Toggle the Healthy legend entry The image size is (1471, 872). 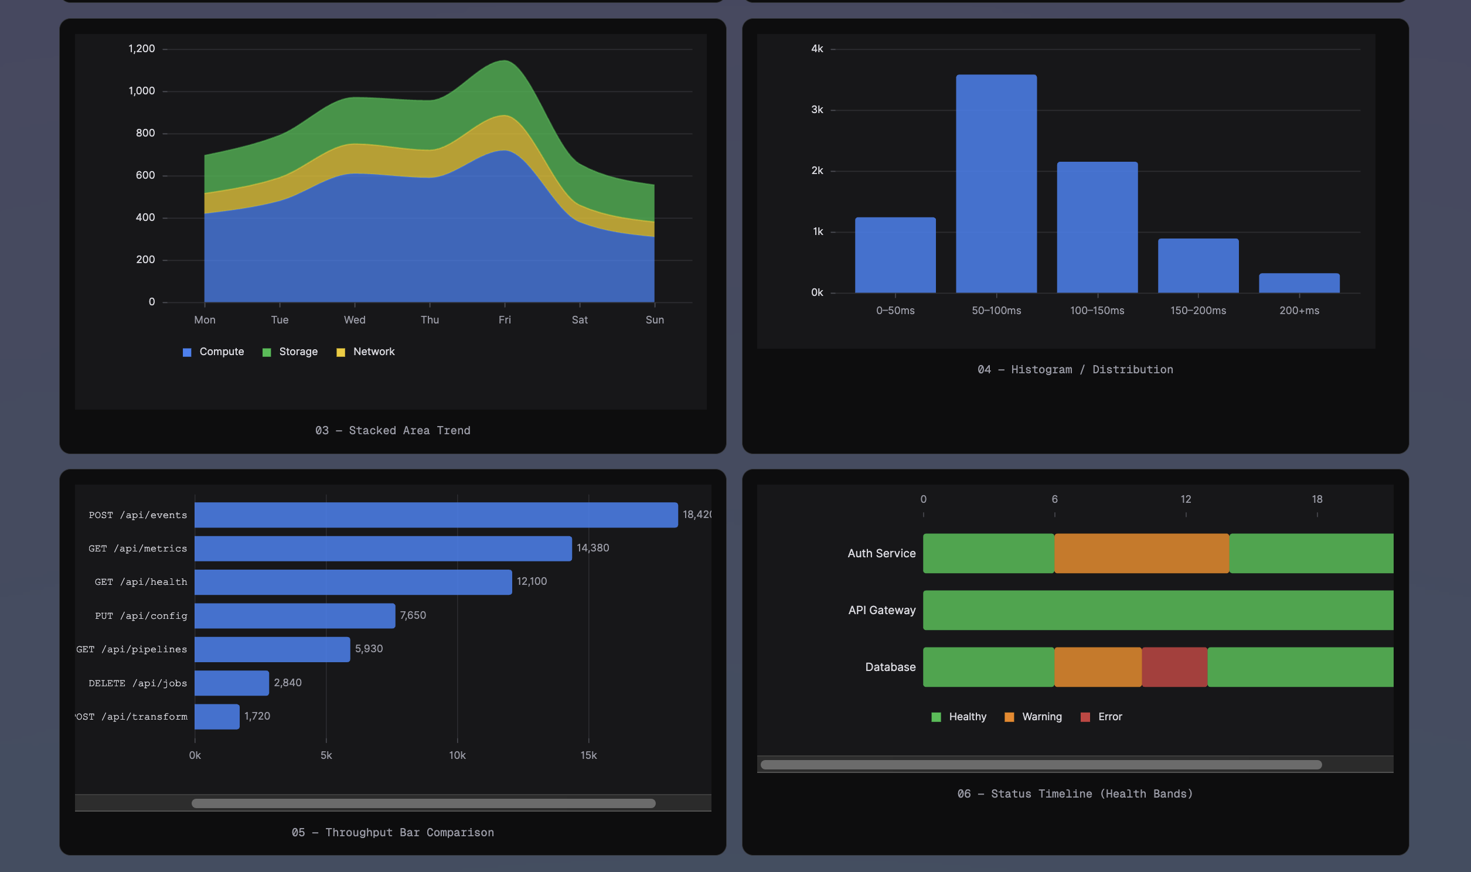click(x=968, y=716)
